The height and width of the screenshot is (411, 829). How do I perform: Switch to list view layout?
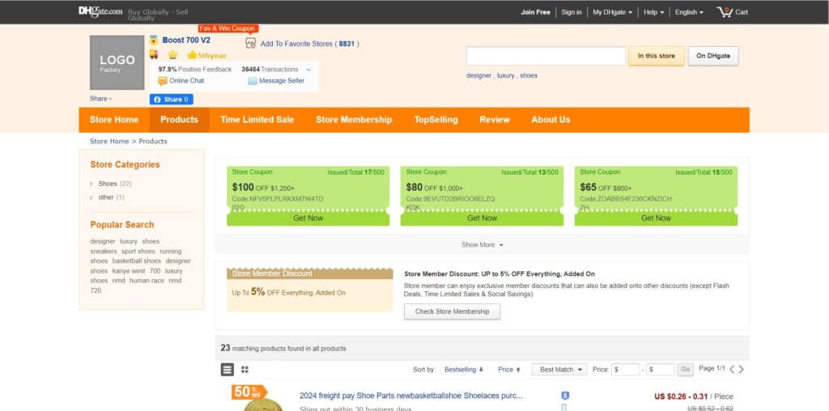click(x=227, y=369)
